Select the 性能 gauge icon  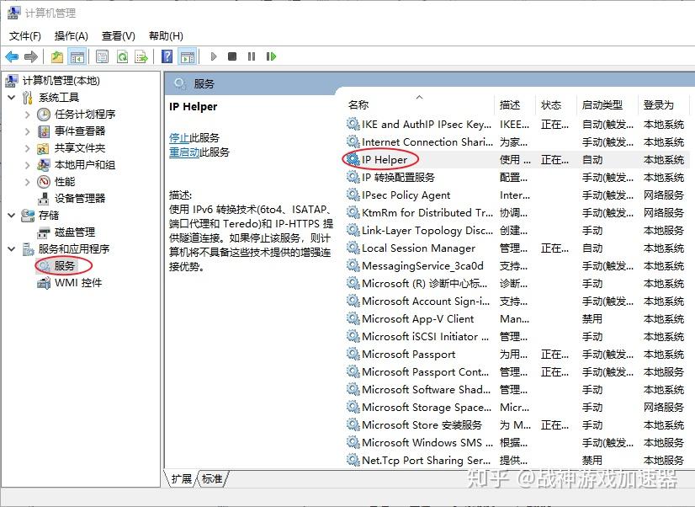coord(43,182)
